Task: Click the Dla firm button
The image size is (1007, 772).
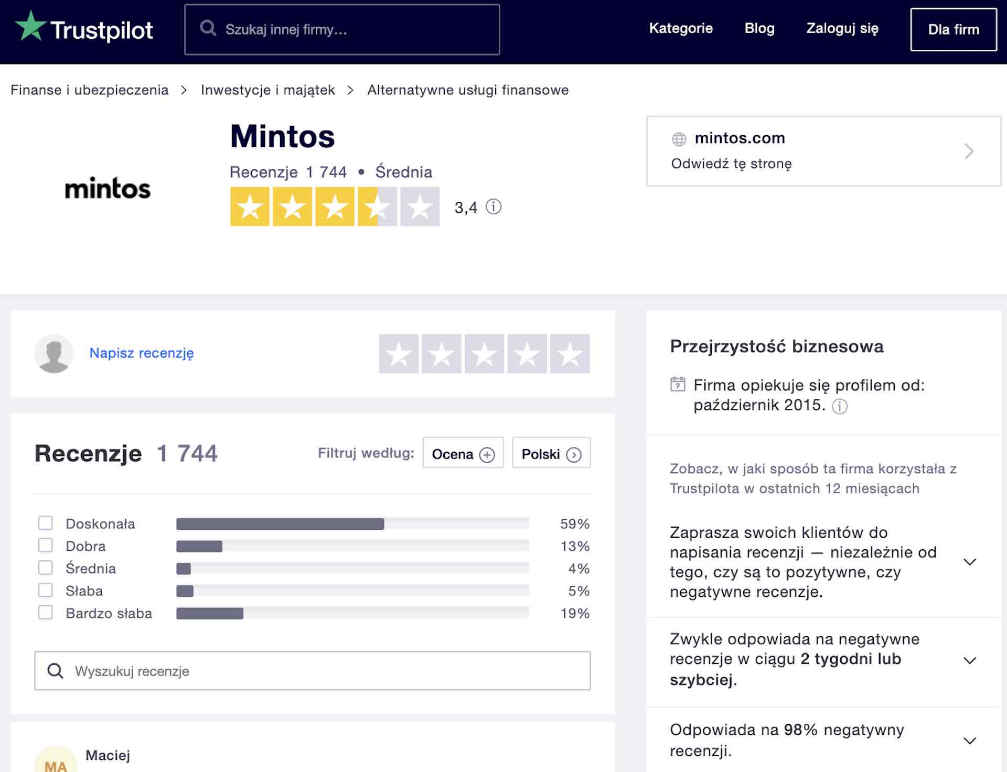Action: [954, 29]
